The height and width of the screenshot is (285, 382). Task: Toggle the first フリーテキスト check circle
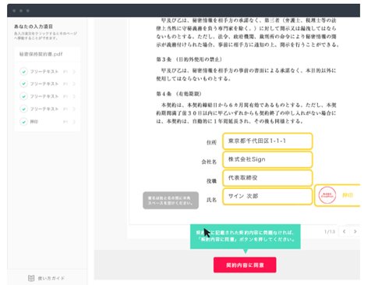tap(23, 71)
